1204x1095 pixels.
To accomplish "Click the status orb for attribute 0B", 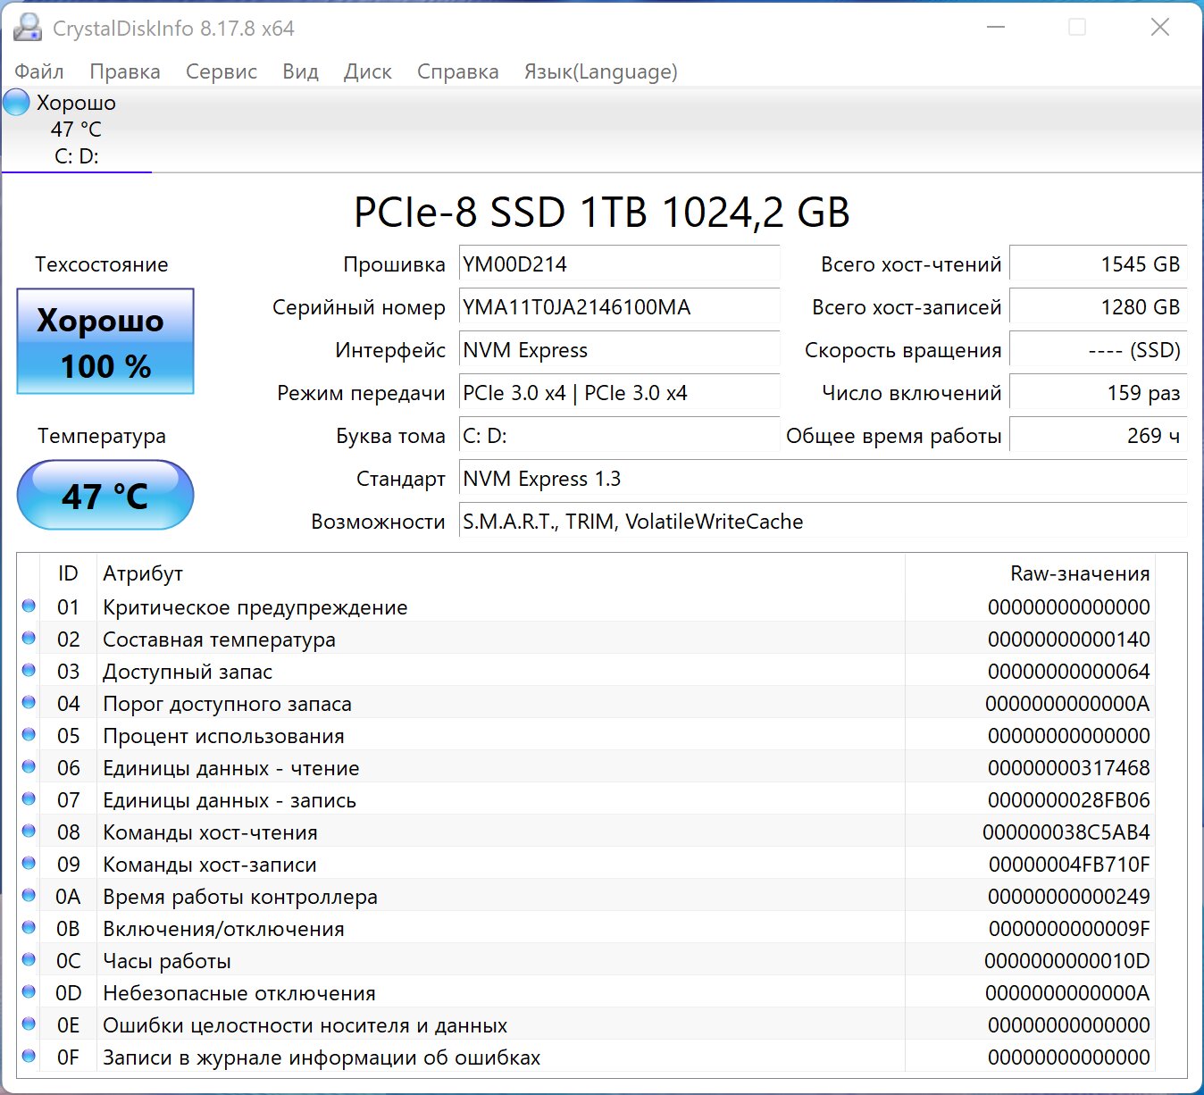I will click(29, 927).
